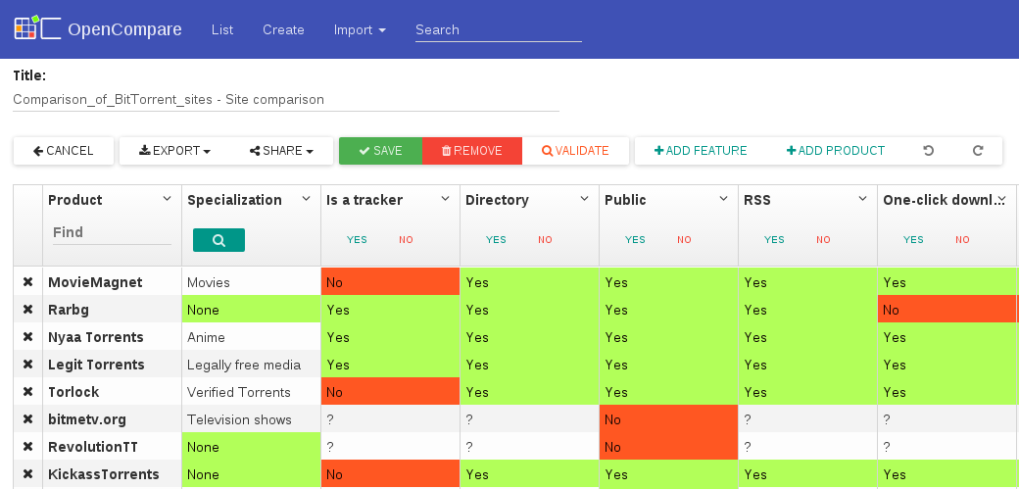Click the Specialization search magnifier button
The image size is (1019, 489).
219,240
